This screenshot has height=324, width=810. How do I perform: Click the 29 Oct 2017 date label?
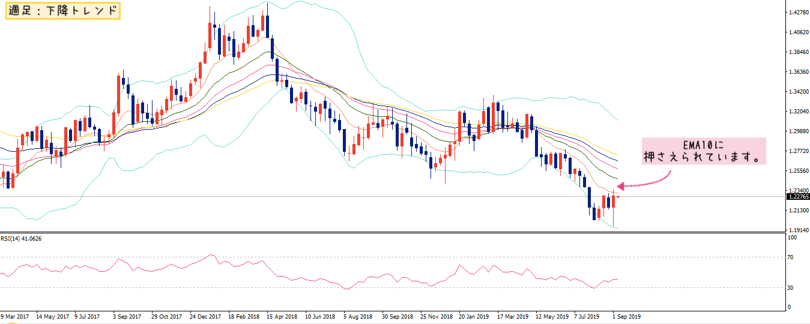click(167, 316)
